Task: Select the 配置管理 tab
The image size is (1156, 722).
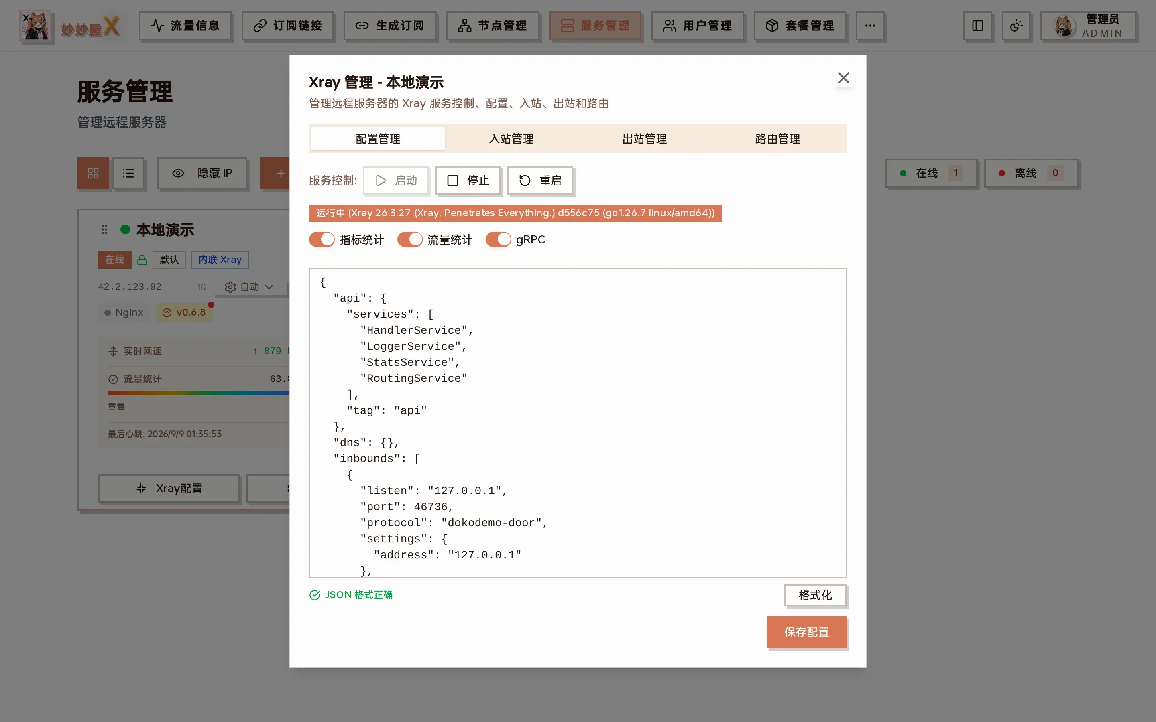Action: (x=378, y=139)
